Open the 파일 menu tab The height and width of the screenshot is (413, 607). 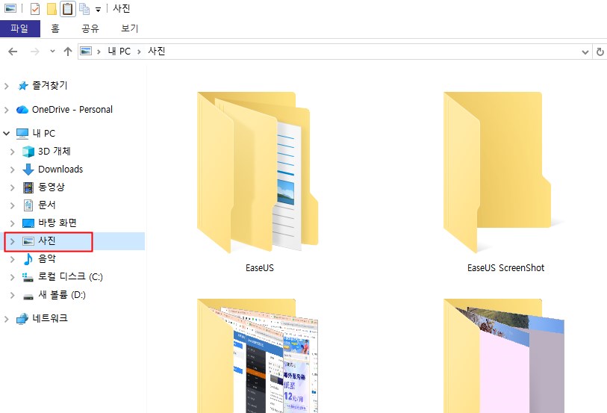point(19,29)
